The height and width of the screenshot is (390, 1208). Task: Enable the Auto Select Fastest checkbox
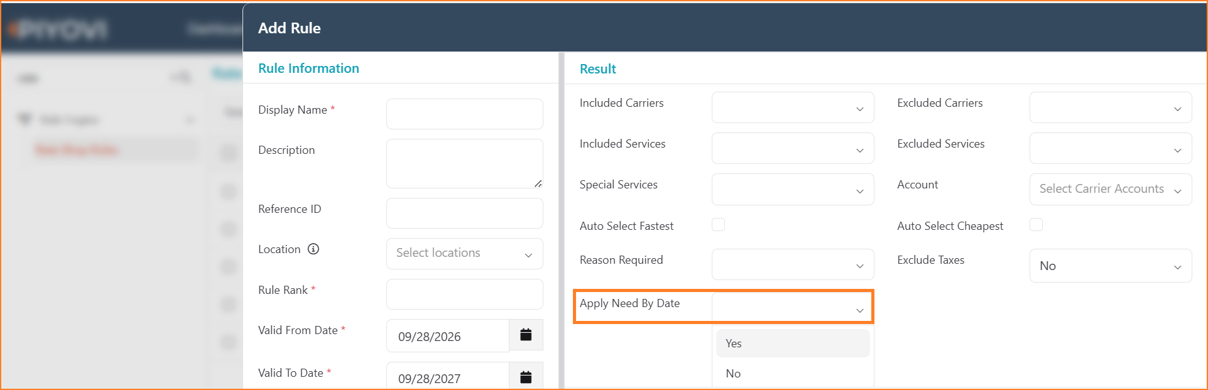[718, 225]
